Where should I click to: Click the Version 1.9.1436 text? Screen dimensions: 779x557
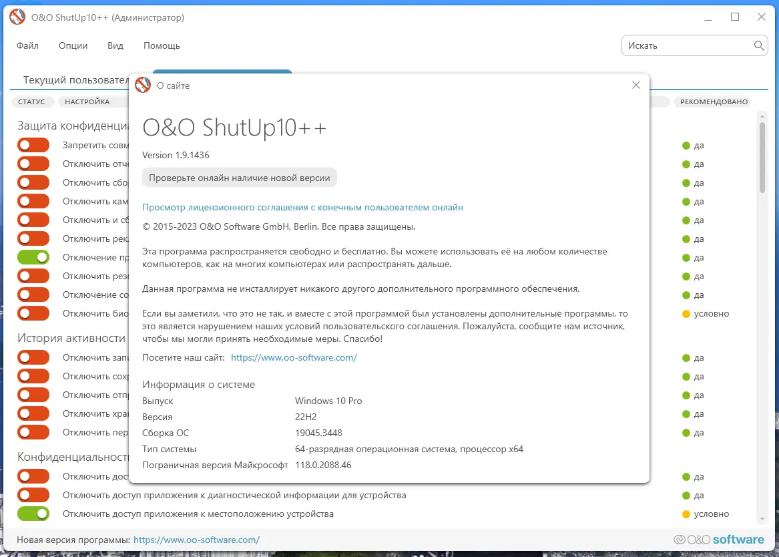[x=176, y=155]
